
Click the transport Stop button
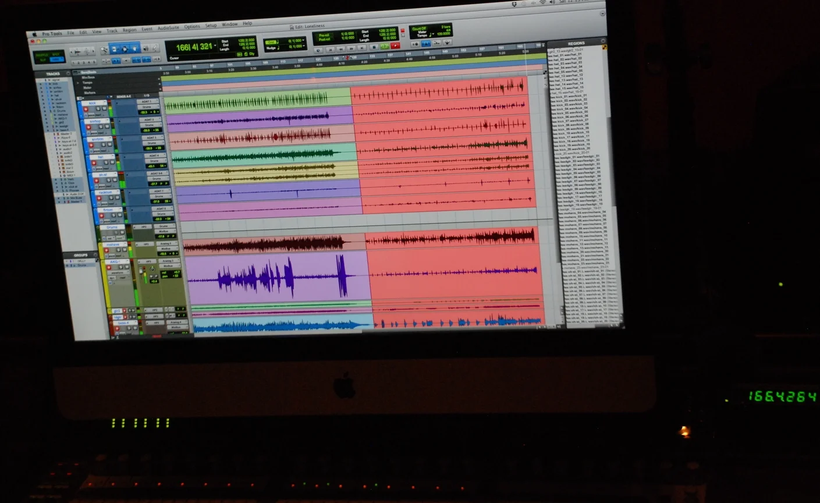point(374,47)
